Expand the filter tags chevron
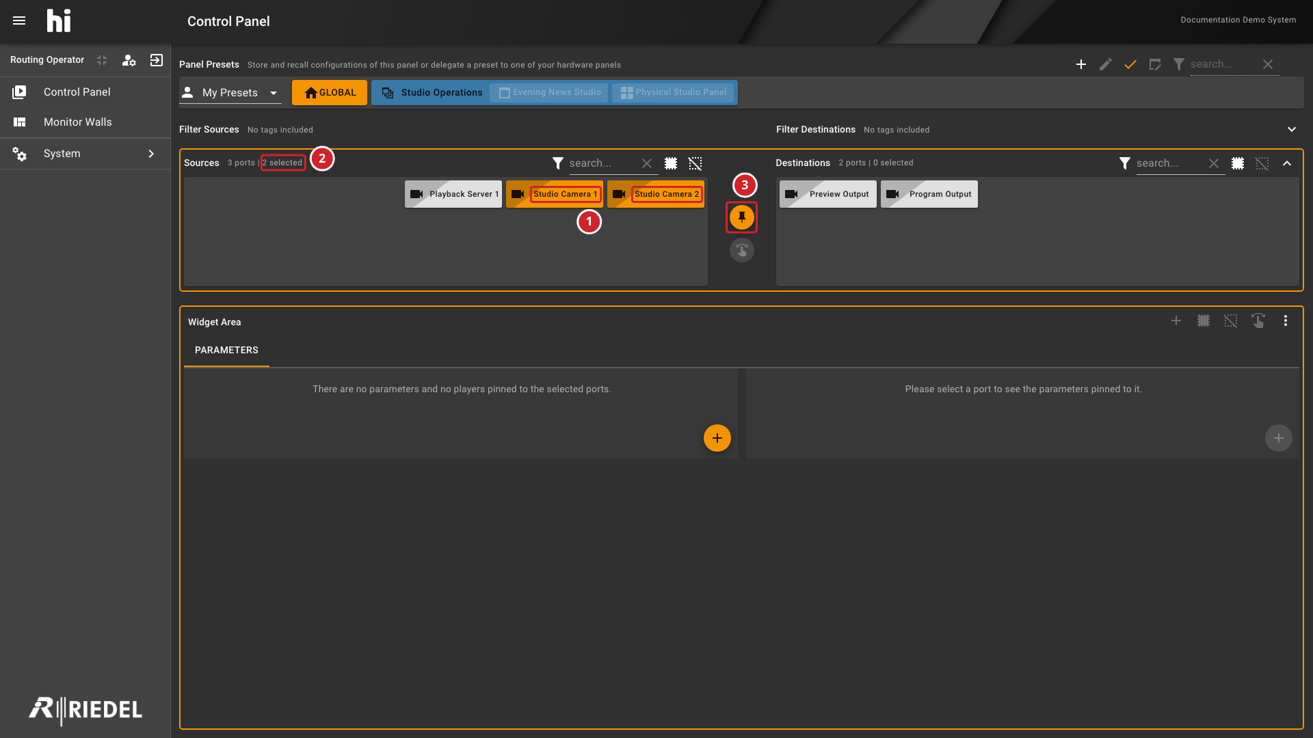 tap(1292, 129)
